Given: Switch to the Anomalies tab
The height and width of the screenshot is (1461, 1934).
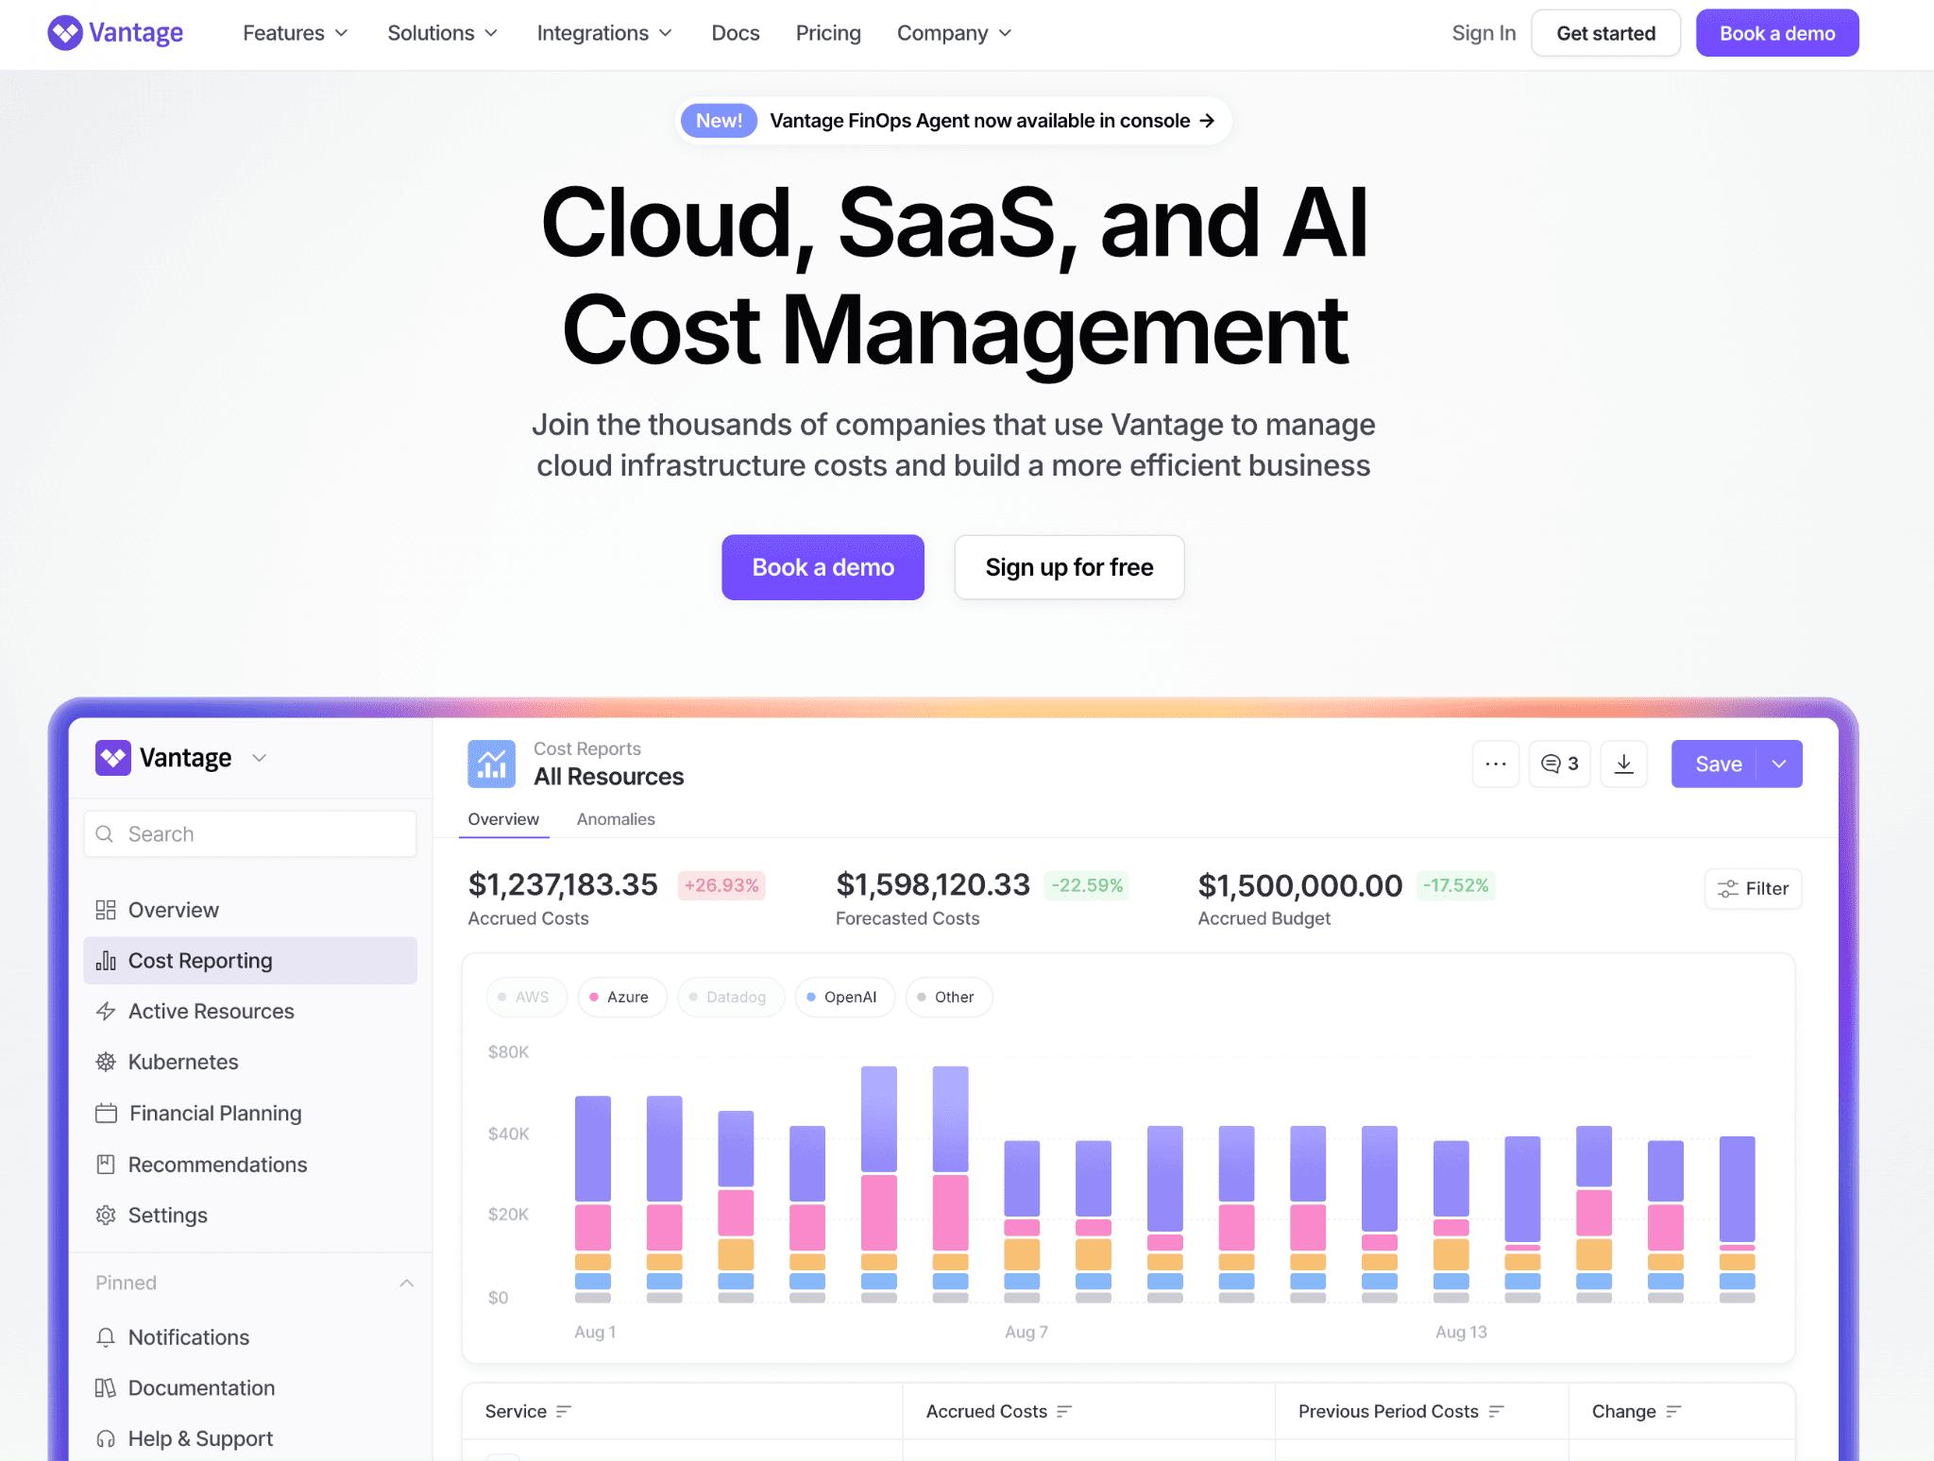Looking at the screenshot, I should pyautogui.click(x=616, y=819).
